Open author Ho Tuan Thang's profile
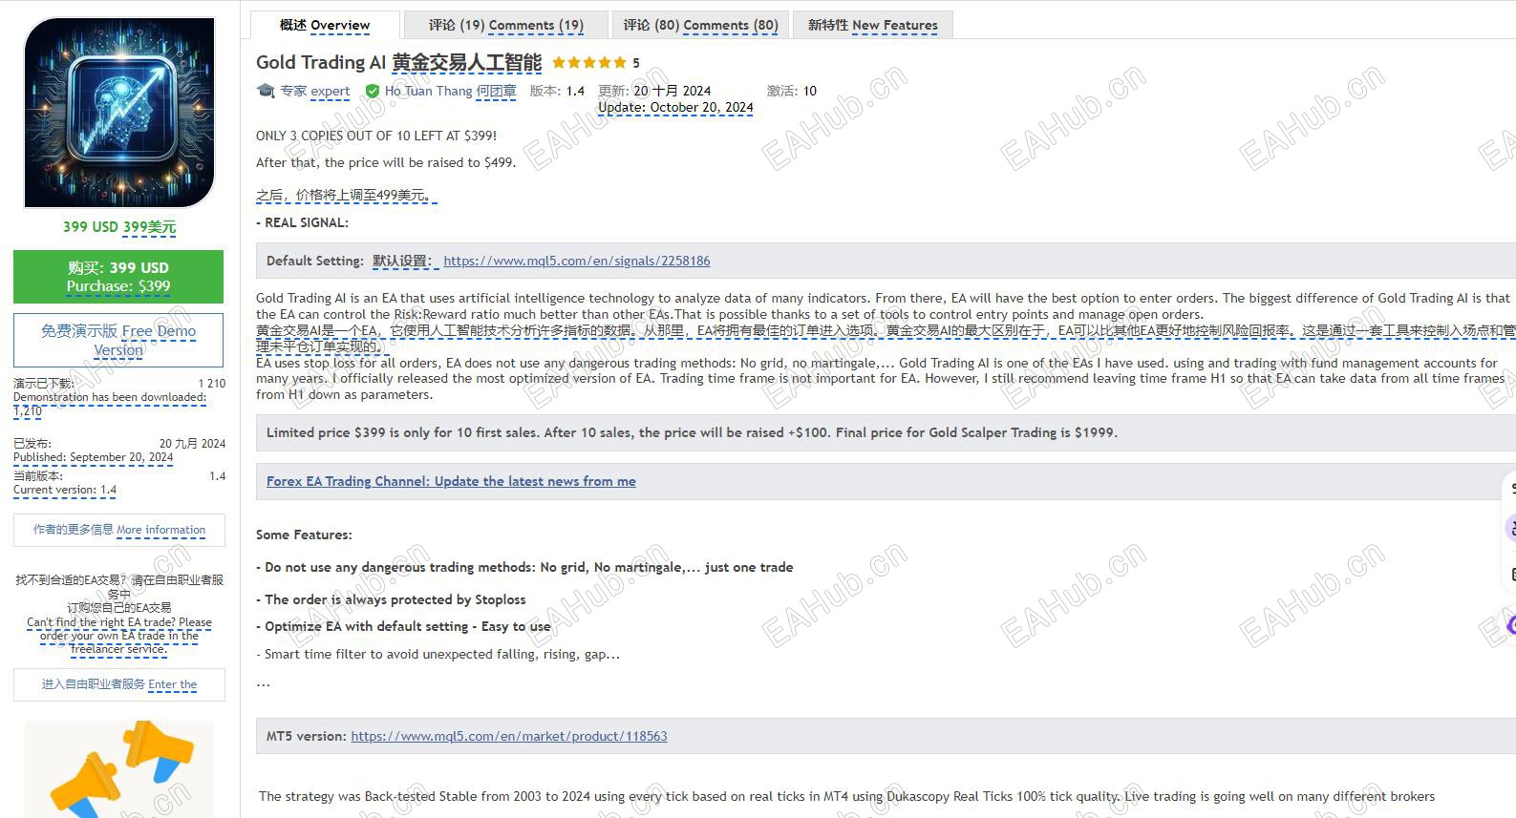Viewport: 1516px width, 818px height. click(x=450, y=91)
